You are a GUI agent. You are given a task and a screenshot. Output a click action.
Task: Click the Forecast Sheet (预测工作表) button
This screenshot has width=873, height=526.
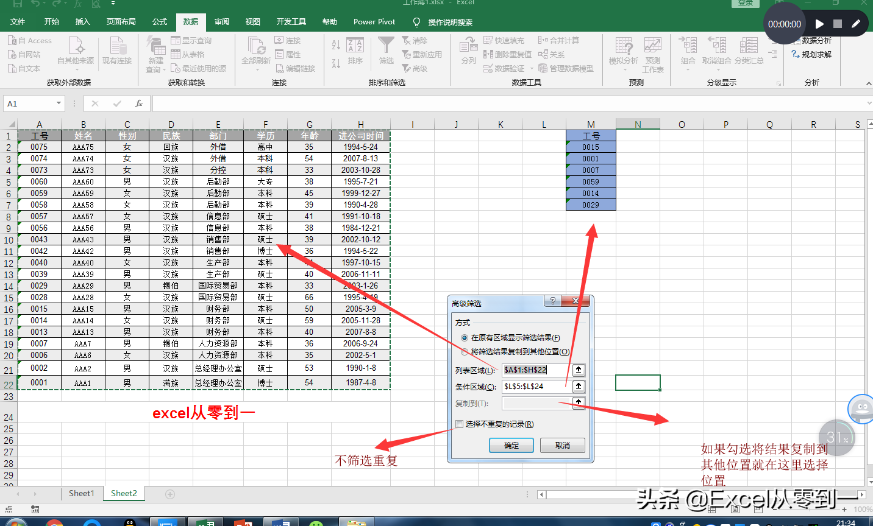pyautogui.click(x=653, y=54)
